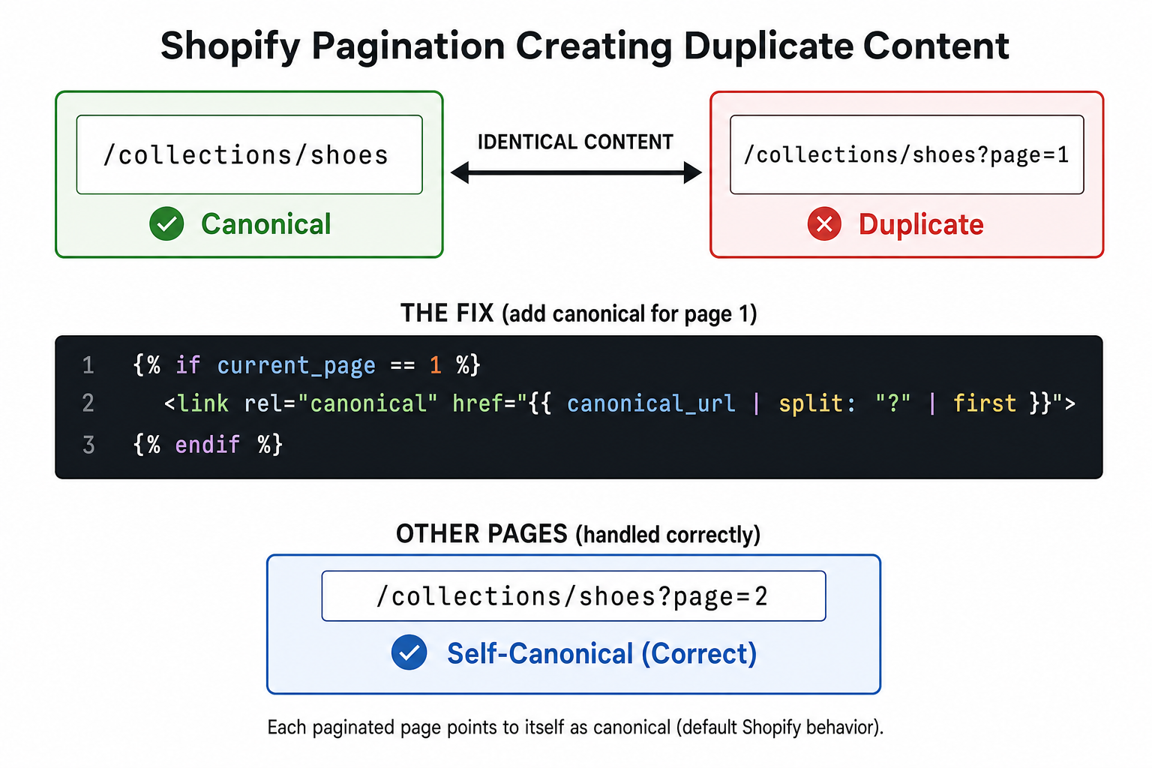
Task: Click the 'THE FIX (add canonical for page 1)' heading
Action: pyautogui.click(x=578, y=313)
